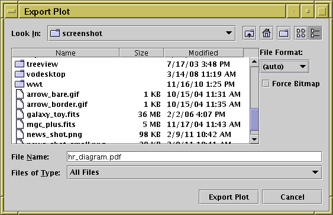The image size is (333, 215).
Task: Click the 2/2/06 4:07 PM date
Action: tap(196, 114)
